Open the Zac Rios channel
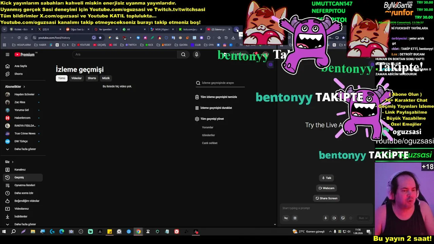Screen dimensions: 434x244 [23, 102]
